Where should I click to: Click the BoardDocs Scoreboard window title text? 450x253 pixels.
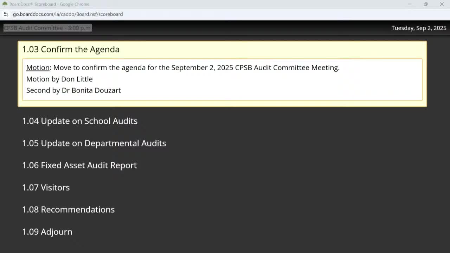49,4
